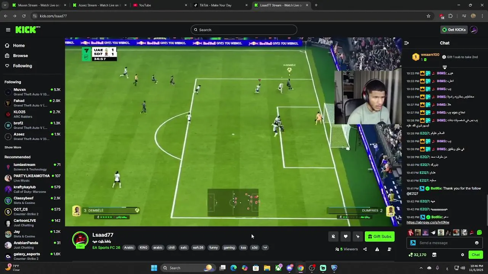Click the Send a message field
Image resolution: width=488 pixels, height=274 pixels.
point(445,243)
